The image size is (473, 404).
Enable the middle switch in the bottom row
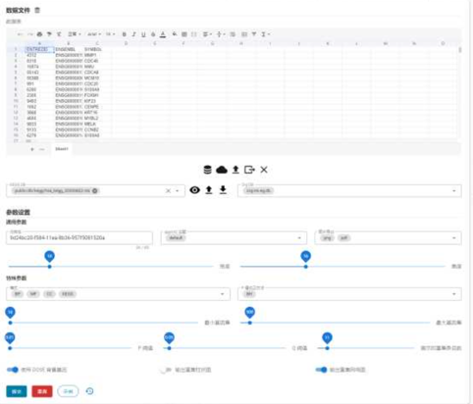[x=165, y=370]
